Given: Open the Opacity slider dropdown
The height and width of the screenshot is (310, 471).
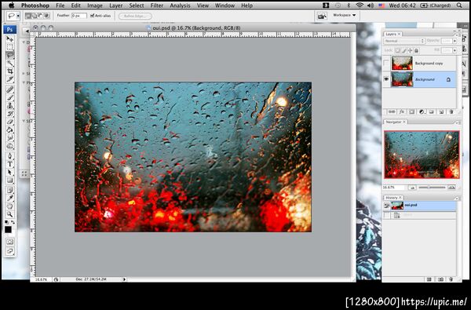Looking at the screenshot, I should point(455,41).
